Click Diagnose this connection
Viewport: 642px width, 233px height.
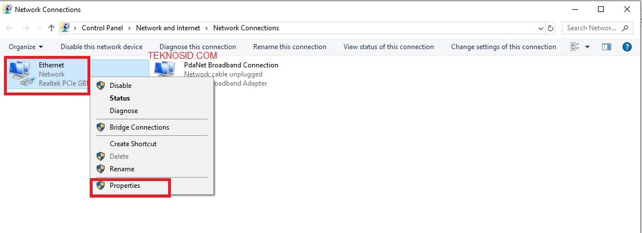tap(198, 47)
